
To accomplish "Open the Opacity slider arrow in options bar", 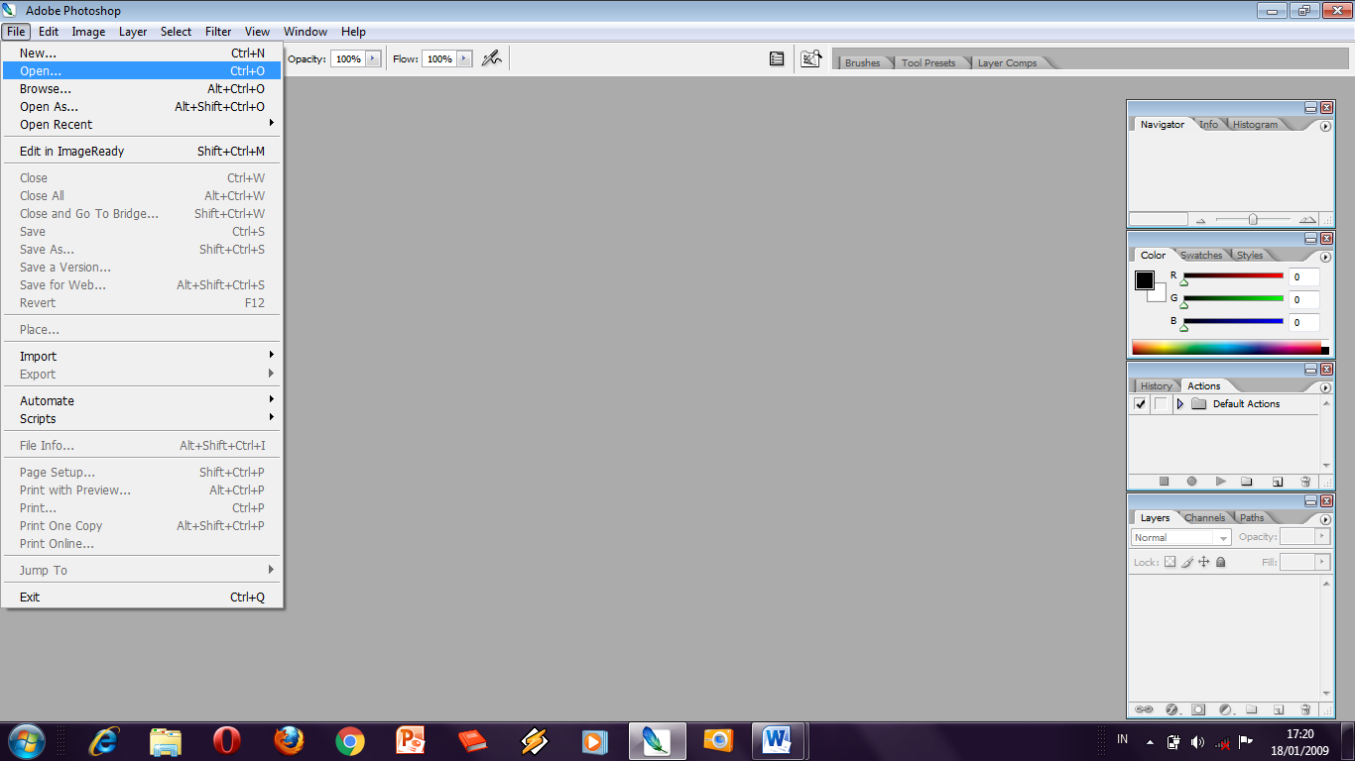I will (373, 58).
